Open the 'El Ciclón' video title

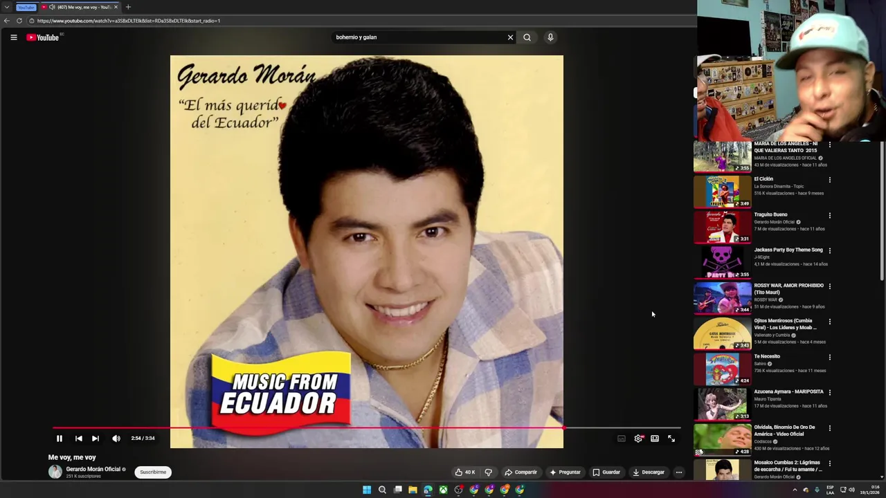click(763, 179)
